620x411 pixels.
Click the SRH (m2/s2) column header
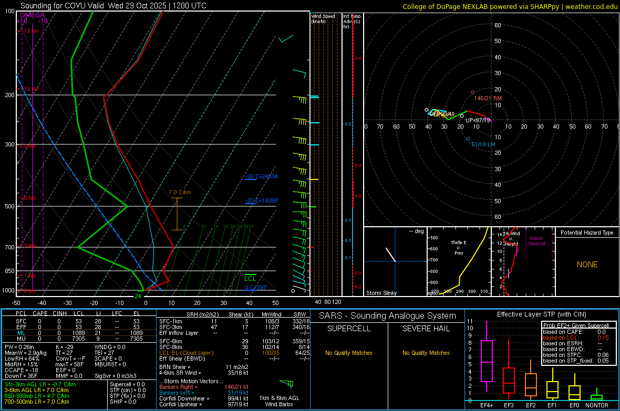click(202, 314)
